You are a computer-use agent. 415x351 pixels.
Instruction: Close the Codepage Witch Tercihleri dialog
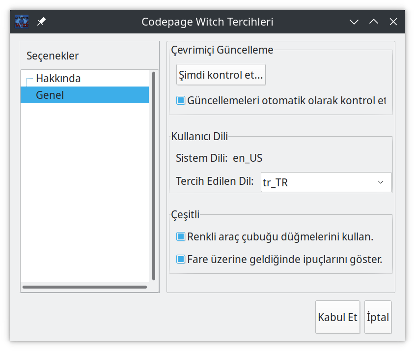393,22
